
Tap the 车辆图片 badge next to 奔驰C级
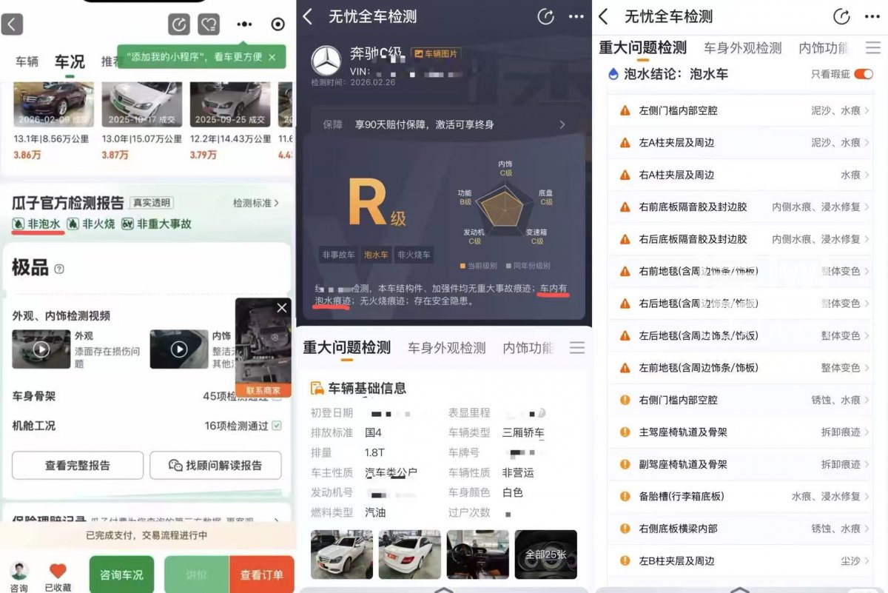[437, 54]
